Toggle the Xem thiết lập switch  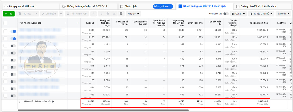226,14
